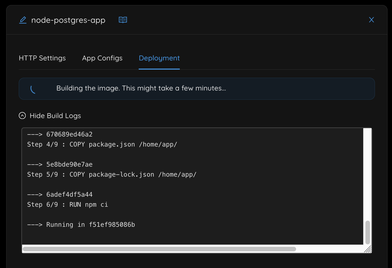Click the vertical scrollbar of the log panel
Viewport: 392px width, 268px height.
pos(367,231)
